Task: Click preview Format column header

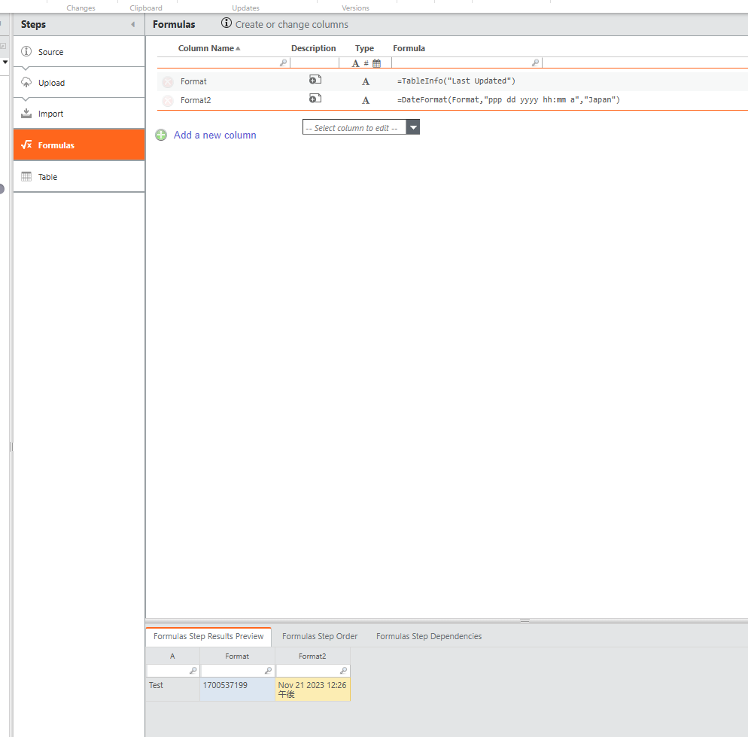Action: [237, 656]
